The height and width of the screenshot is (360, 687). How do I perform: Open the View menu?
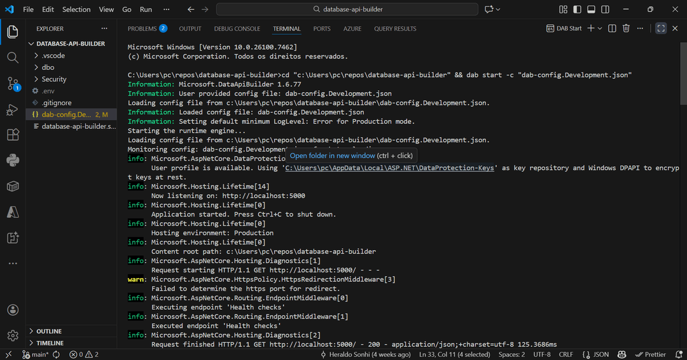tap(106, 9)
